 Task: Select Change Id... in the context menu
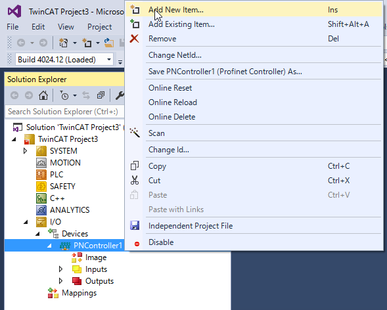[254, 150]
